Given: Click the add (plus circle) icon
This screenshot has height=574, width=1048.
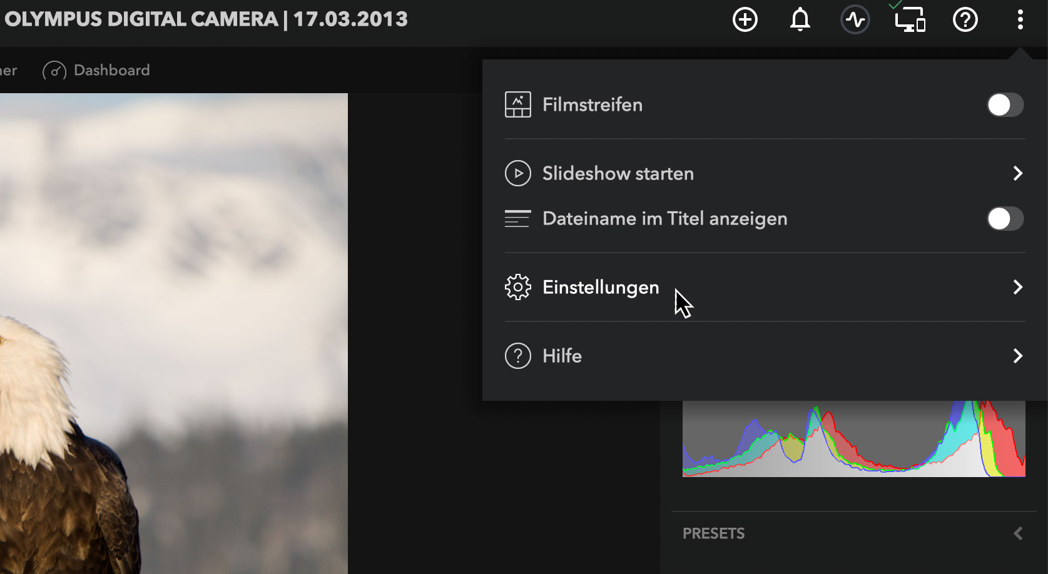Looking at the screenshot, I should click(745, 20).
